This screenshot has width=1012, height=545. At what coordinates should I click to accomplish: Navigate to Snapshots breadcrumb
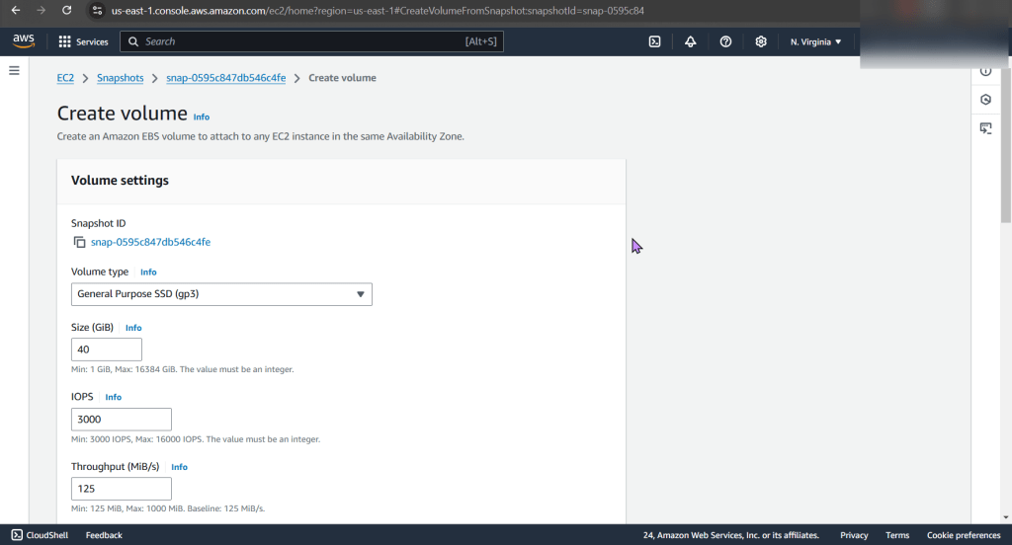click(120, 78)
